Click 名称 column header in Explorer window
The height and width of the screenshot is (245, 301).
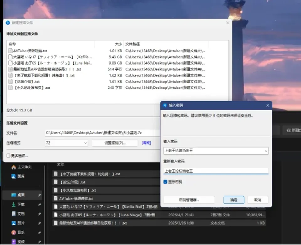pyautogui.click(x=60, y=165)
